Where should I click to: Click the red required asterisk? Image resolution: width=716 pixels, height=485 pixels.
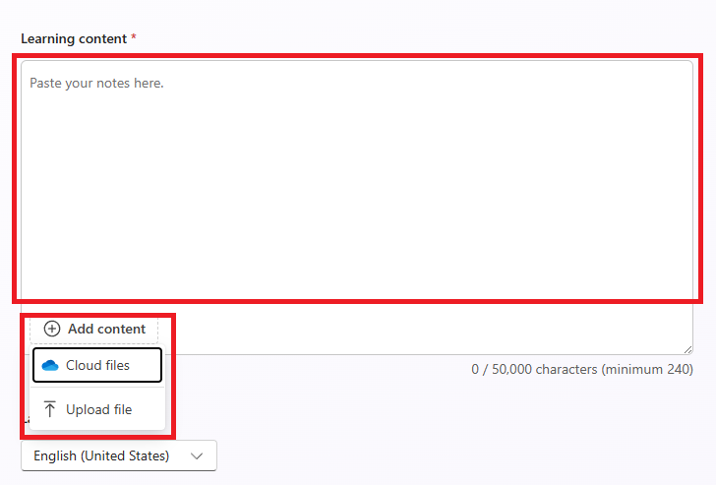134,38
